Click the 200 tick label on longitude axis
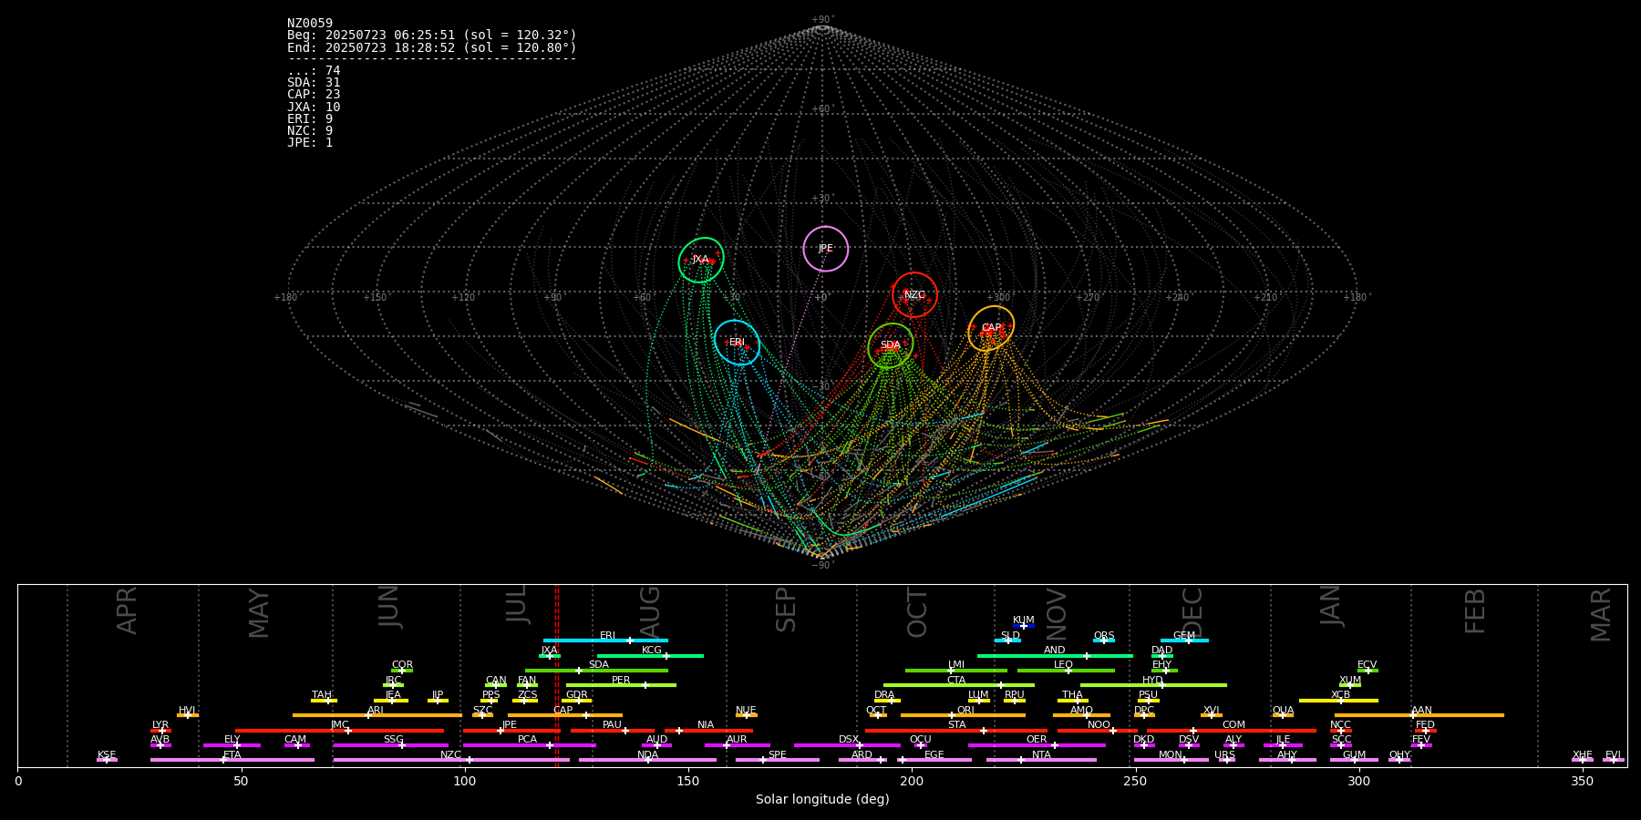1641x820 pixels. (912, 781)
